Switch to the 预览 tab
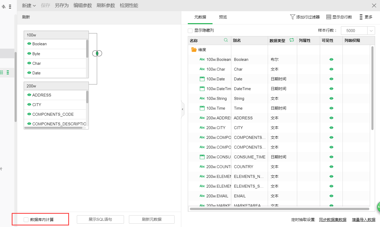The width and height of the screenshot is (380, 227). click(x=223, y=17)
